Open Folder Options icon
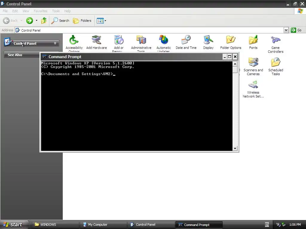The width and height of the screenshot is (306, 229). (x=231, y=42)
